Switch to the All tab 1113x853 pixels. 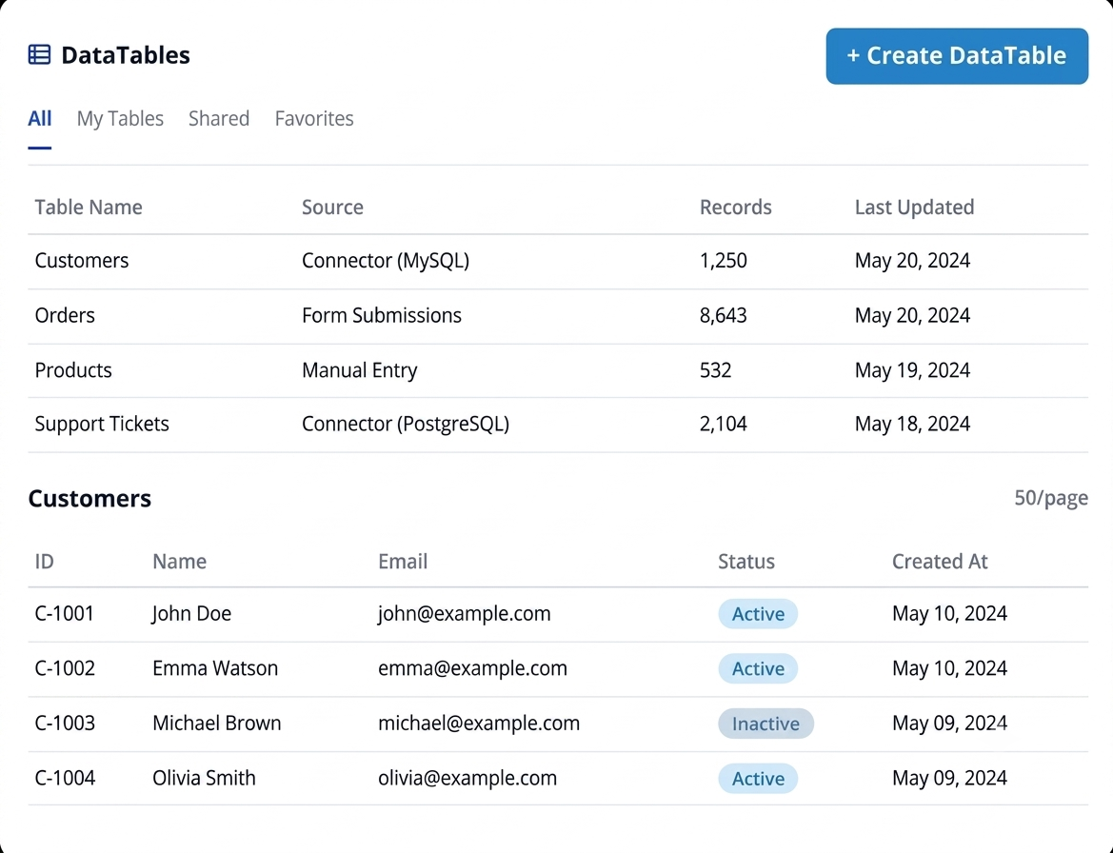(x=40, y=118)
